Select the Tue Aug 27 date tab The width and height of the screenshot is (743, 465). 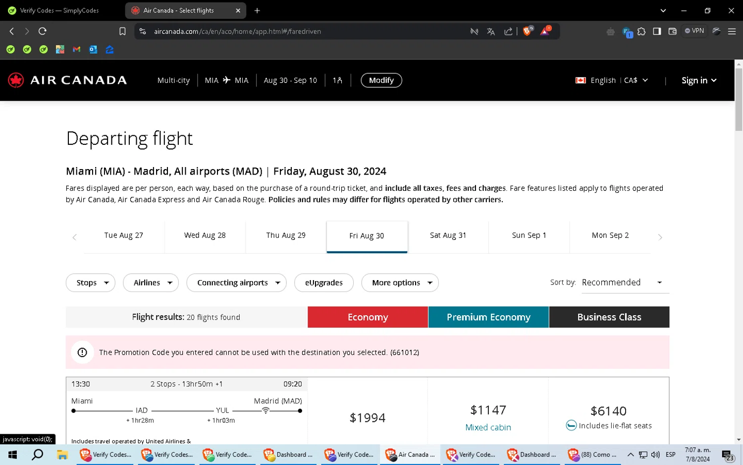pos(124,236)
